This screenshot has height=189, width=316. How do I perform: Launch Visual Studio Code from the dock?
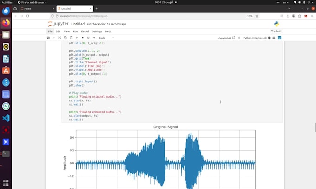6,118
